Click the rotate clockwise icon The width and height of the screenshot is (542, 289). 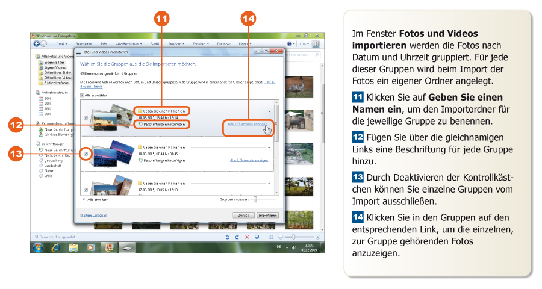pyautogui.click(x=237, y=238)
